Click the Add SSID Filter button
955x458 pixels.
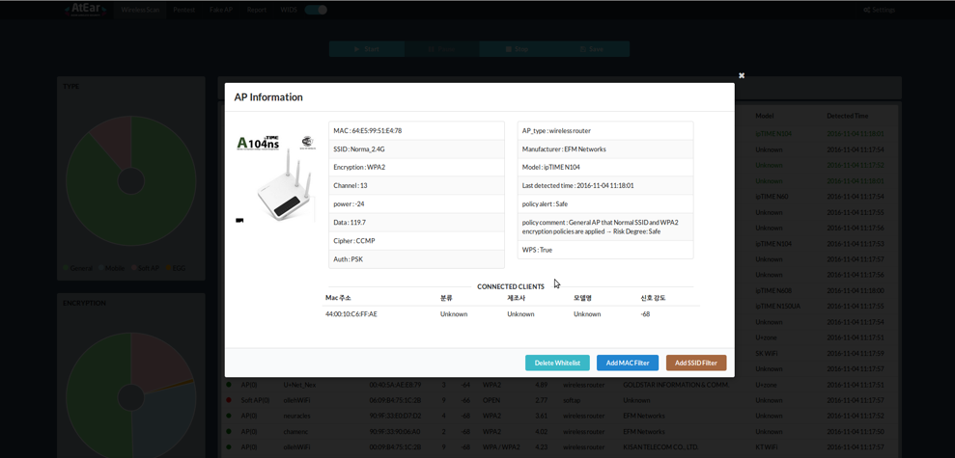(x=696, y=364)
